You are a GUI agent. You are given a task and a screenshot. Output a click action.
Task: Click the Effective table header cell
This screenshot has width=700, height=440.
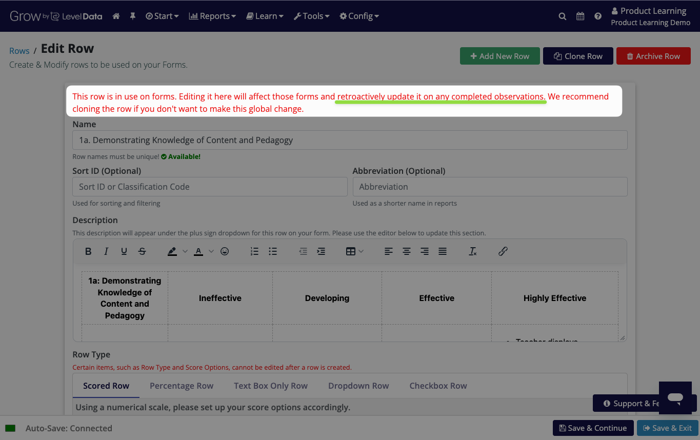point(437,298)
